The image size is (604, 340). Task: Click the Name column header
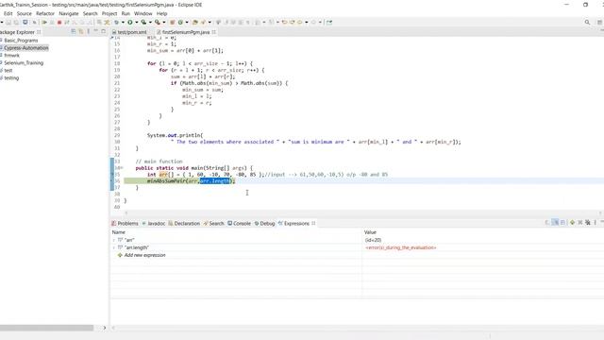tap(118, 232)
